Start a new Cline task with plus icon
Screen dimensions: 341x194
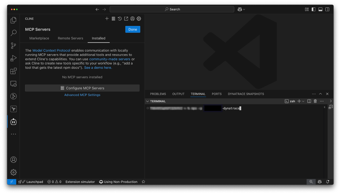click(107, 18)
